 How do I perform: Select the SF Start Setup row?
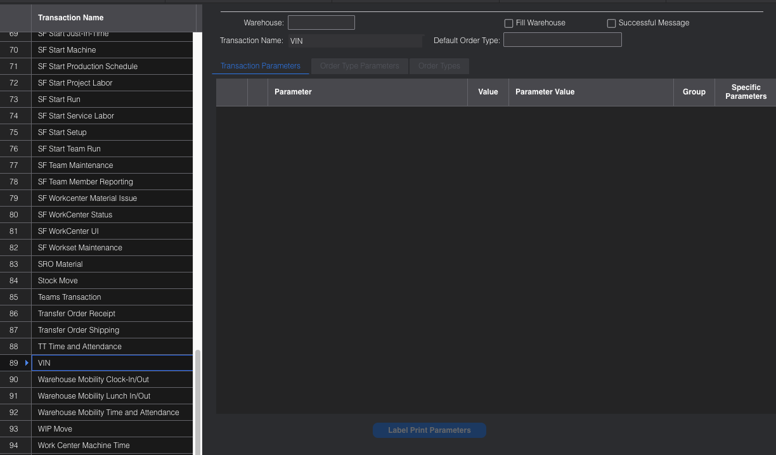tap(112, 132)
